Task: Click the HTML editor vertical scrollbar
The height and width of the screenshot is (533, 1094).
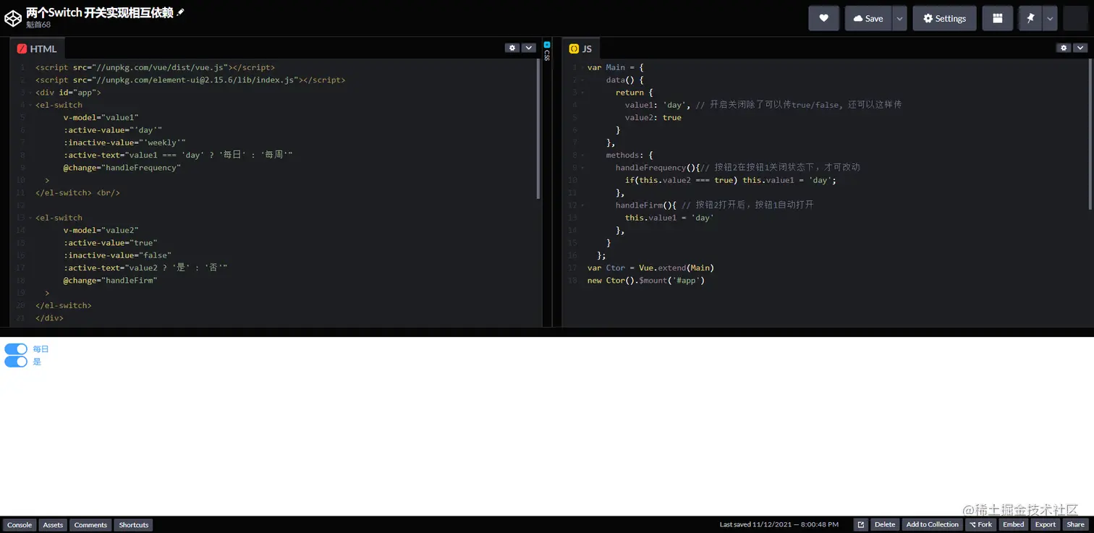Action: pyautogui.click(x=539, y=129)
